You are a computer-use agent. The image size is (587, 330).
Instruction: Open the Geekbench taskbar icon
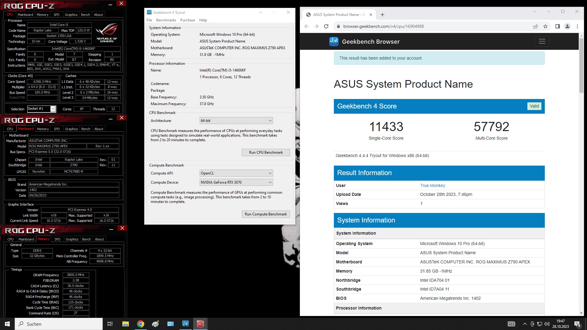[185, 324]
